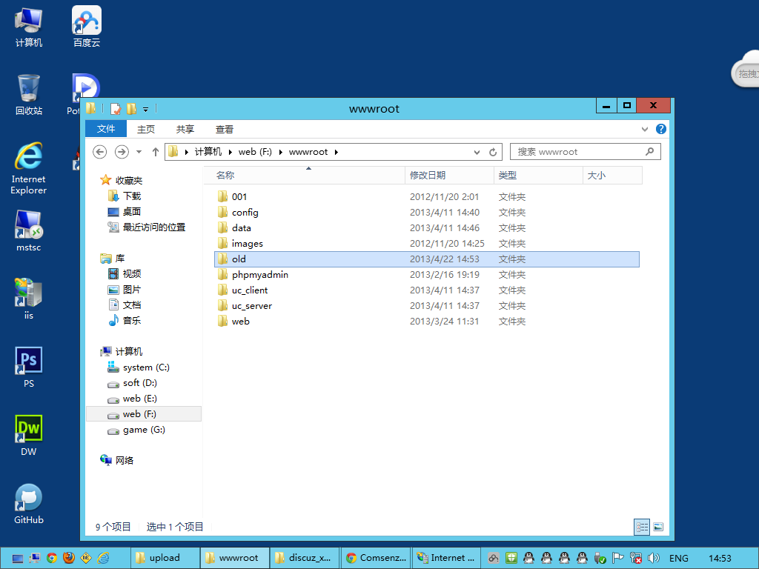759x569 pixels.
Task: Expand the arrow after web (F:) in breadcrumb
Action: pos(281,152)
